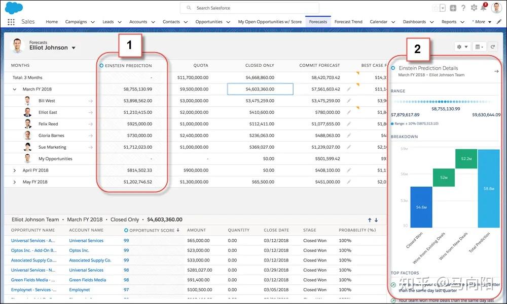This screenshot has width=507, height=304.
Task: Edit April FY 2018 commit forecast pencil
Action: 349,170
